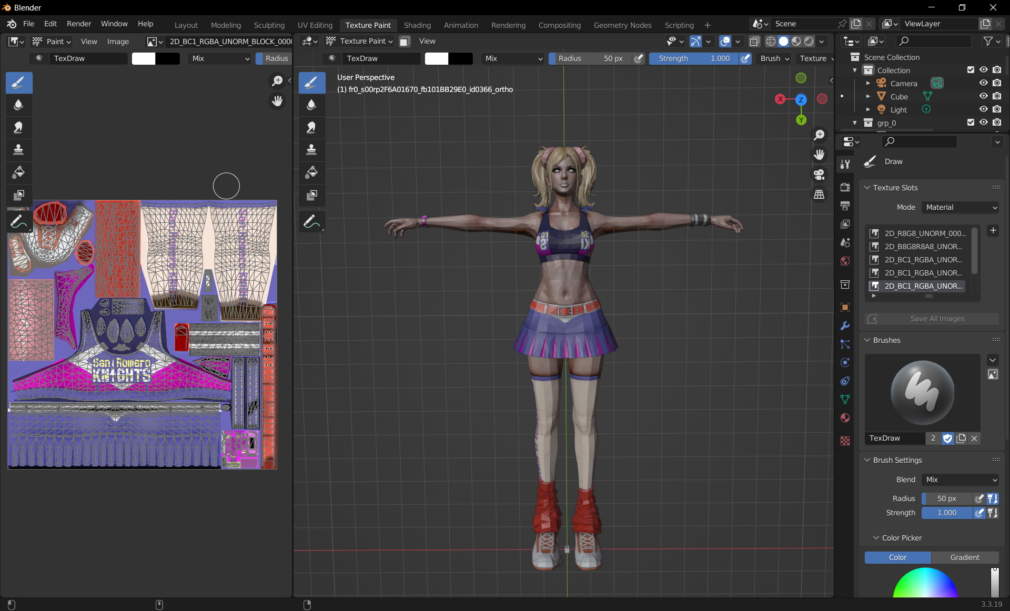Open the Brush dropdown in the viewport header
Image resolution: width=1010 pixels, height=611 pixels.
(774, 58)
